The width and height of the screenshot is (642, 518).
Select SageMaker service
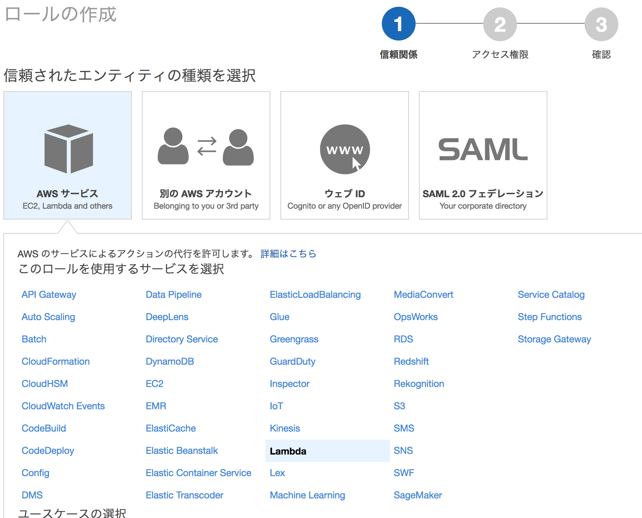coord(418,495)
